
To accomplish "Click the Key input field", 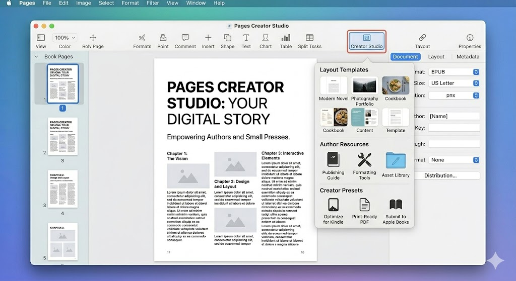I will click(x=454, y=128).
